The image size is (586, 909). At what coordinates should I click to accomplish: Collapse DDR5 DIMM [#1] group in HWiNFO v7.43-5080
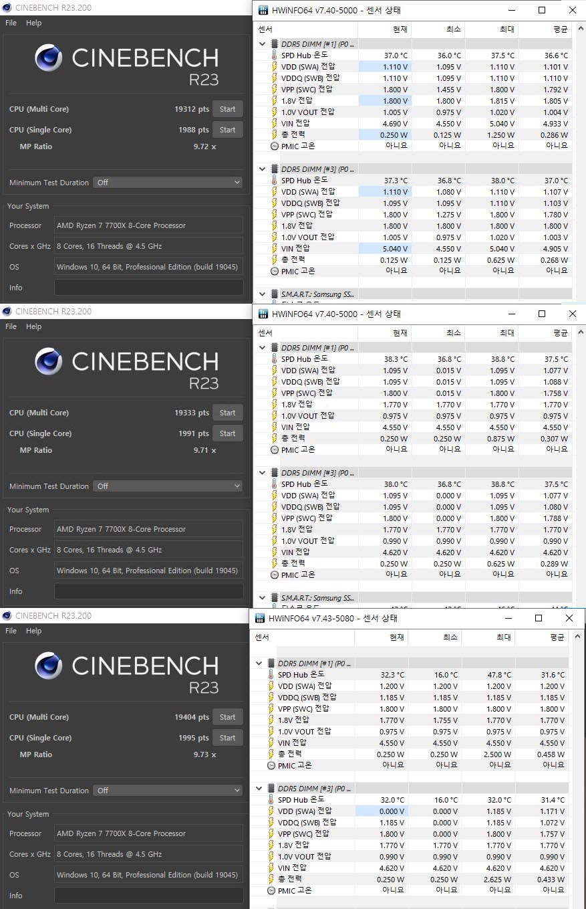(259, 664)
